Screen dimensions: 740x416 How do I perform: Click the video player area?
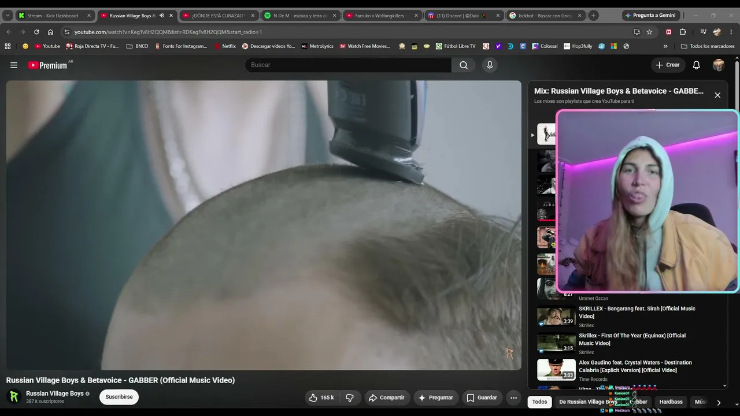coord(264,225)
